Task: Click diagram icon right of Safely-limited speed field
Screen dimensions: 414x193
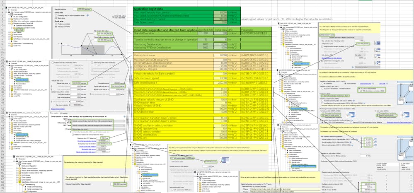Action: tap(377, 43)
